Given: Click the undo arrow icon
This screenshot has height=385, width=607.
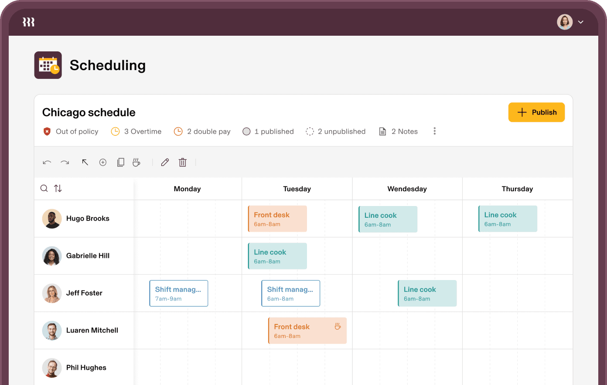Looking at the screenshot, I should 47,162.
